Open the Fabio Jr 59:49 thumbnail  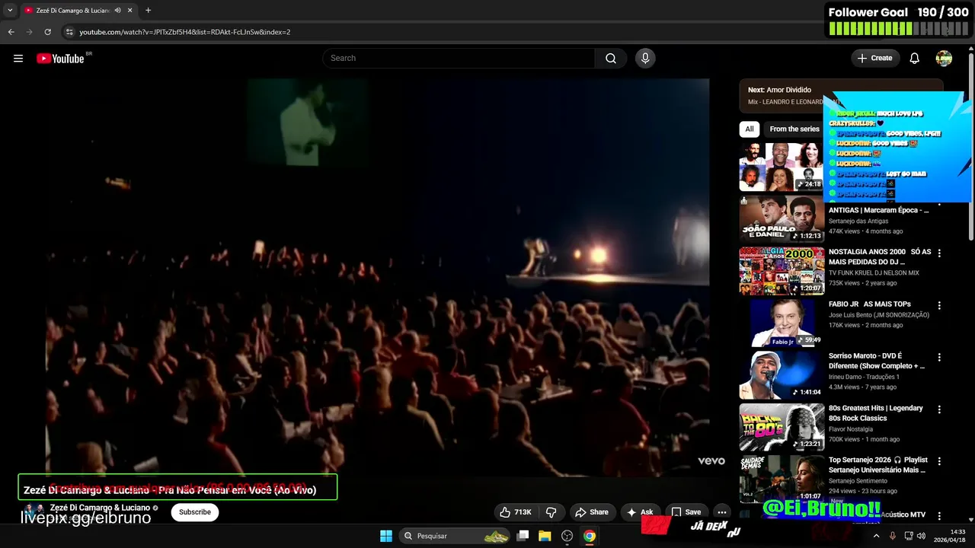tap(782, 323)
